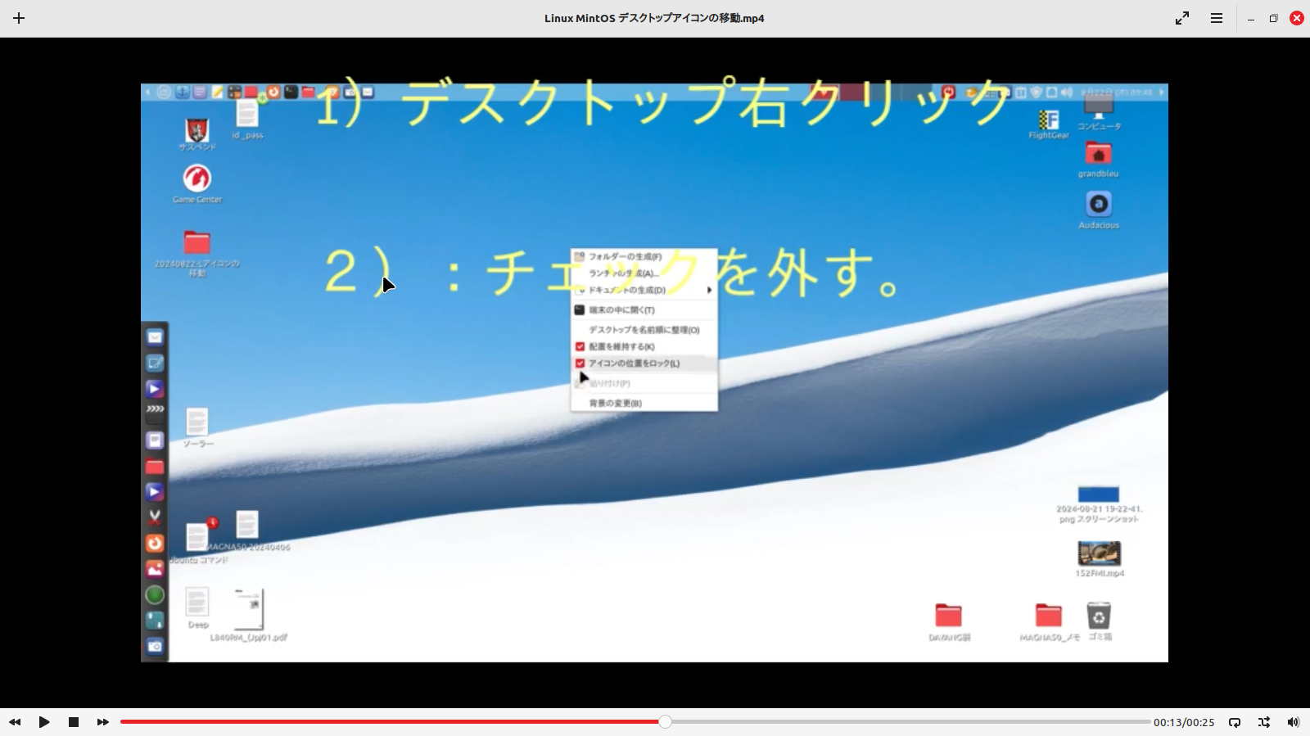Uncheck the アイコンの位置をロック(L) checkbox
Screen dimensions: 1310x736
580,363
